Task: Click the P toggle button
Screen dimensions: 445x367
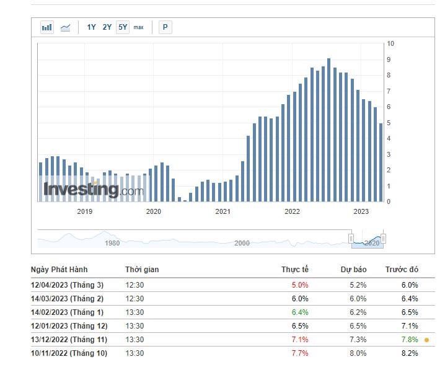Action: pos(165,27)
